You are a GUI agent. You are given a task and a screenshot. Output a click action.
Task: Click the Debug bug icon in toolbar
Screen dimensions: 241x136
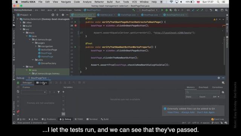point(166,10)
